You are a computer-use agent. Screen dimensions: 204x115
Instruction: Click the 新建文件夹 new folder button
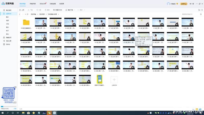click(58, 10)
